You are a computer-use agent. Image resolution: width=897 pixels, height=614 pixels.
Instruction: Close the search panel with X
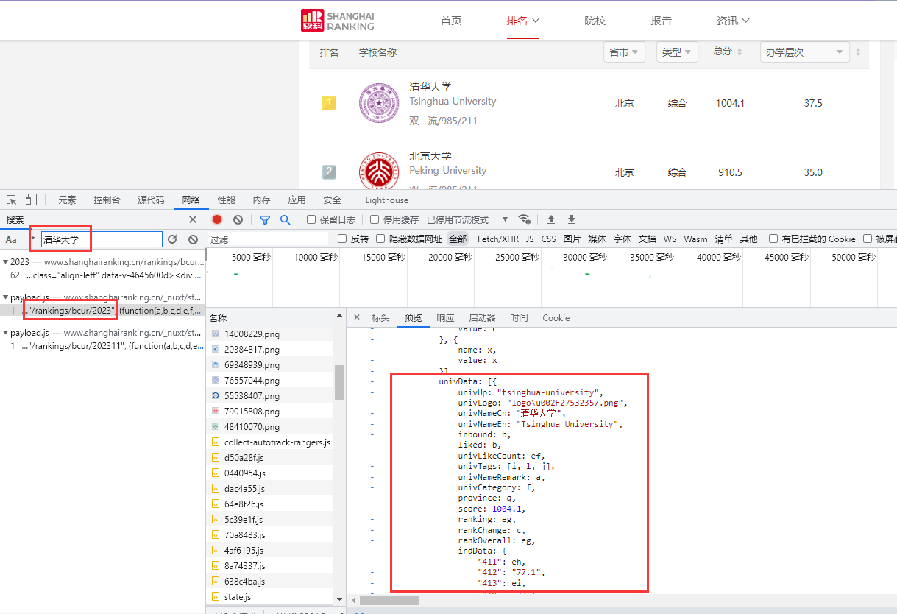coord(193,219)
